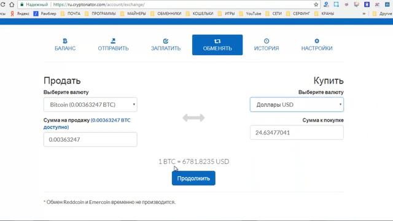
Task: Open the sell currency Bitcoin dropdown
Action: coord(90,104)
